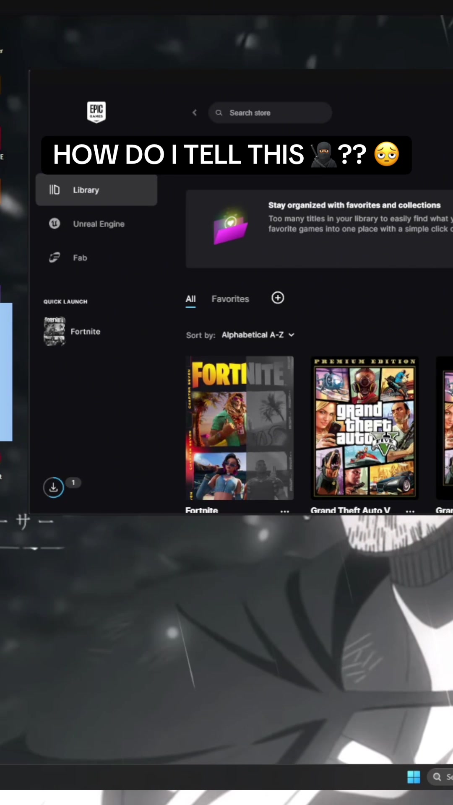
Task: Click the Fortnite title text
Action: coord(202,510)
